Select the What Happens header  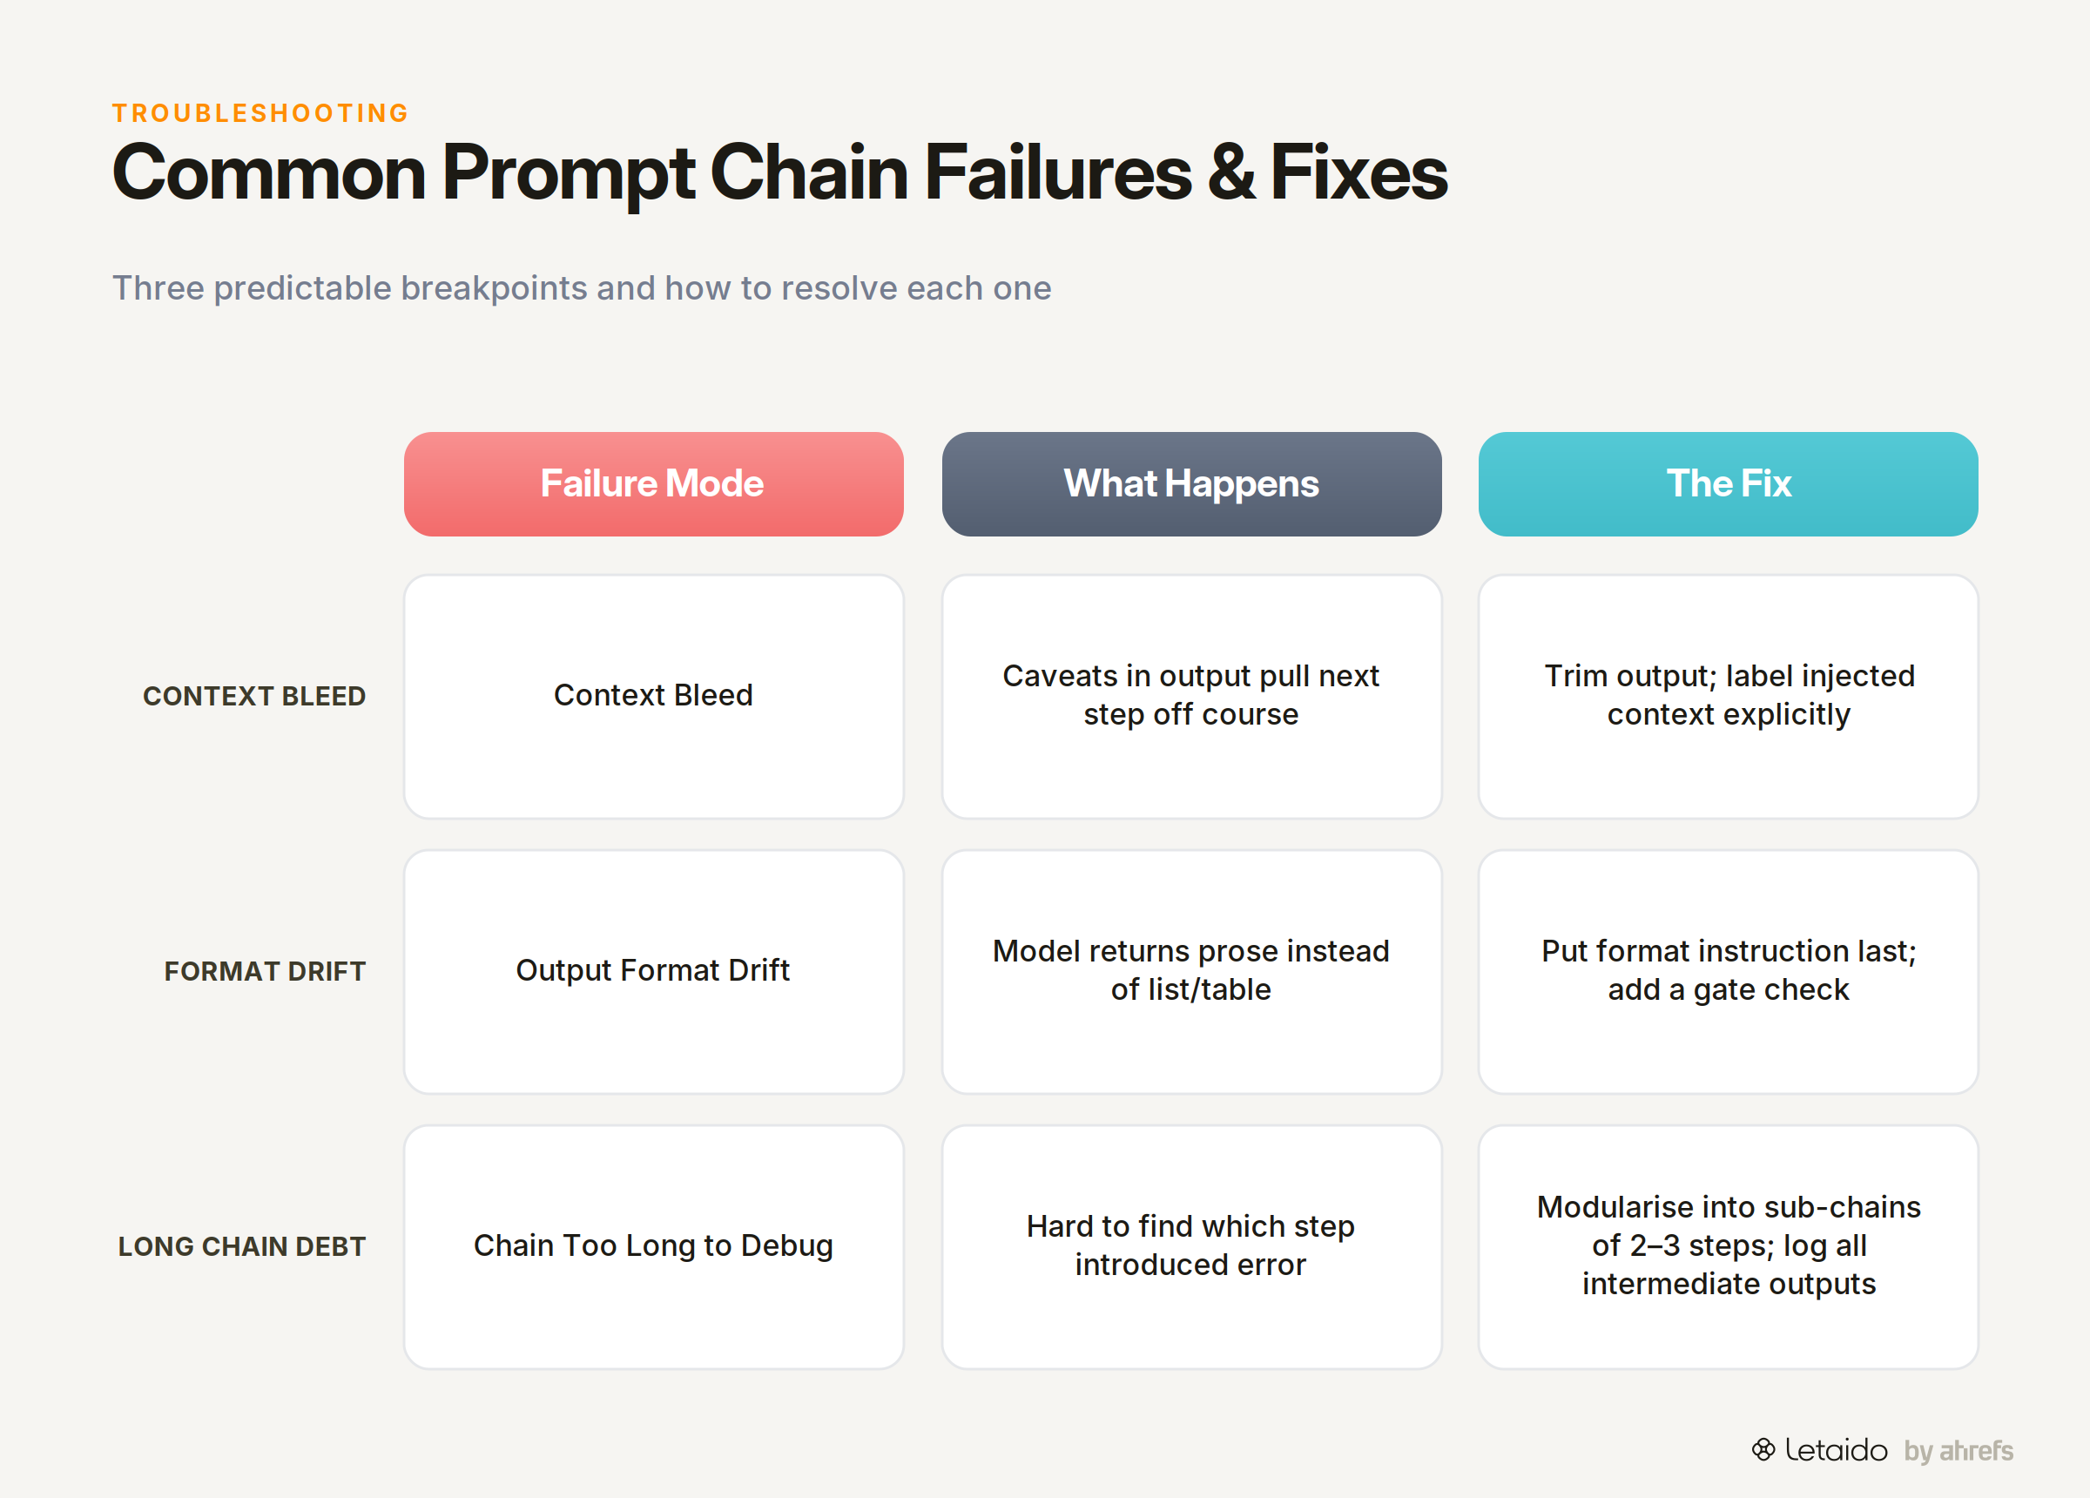click(1191, 484)
